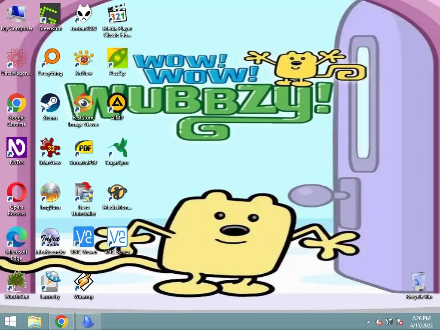Click the taskbar clock showing 2:26 PM

click(x=422, y=321)
